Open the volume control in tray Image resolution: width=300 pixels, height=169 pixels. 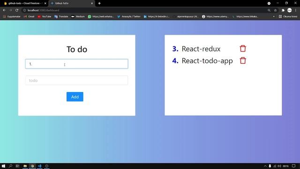coord(279,166)
